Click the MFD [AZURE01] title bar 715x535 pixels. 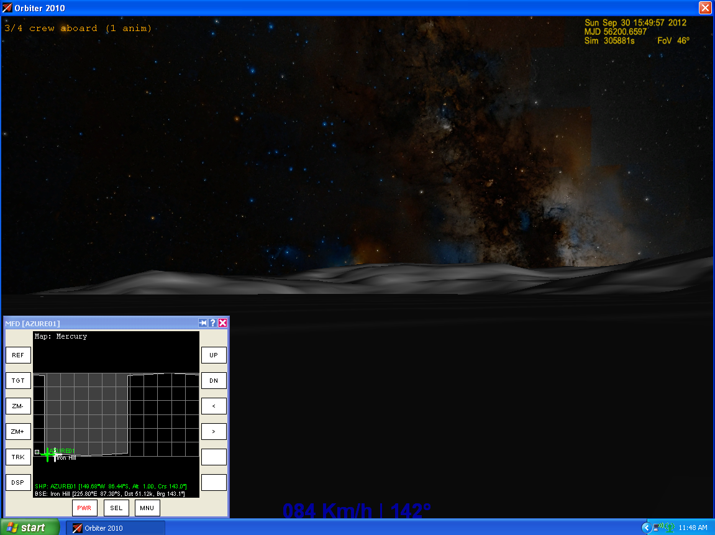tap(100, 323)
